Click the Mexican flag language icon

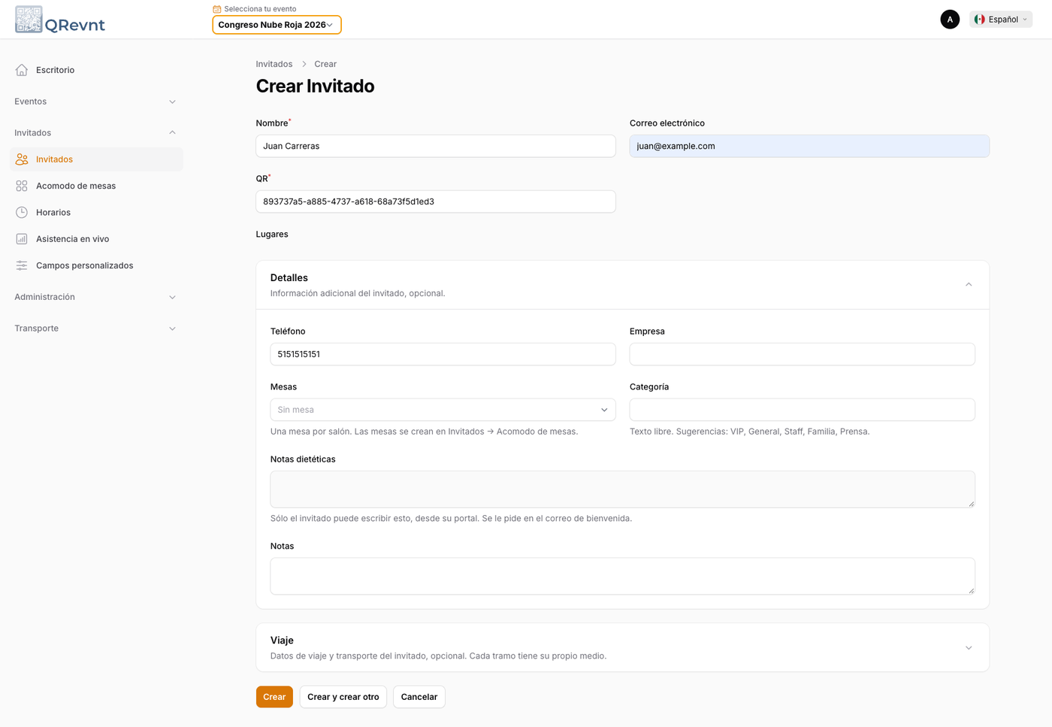[x=979, y=20]
